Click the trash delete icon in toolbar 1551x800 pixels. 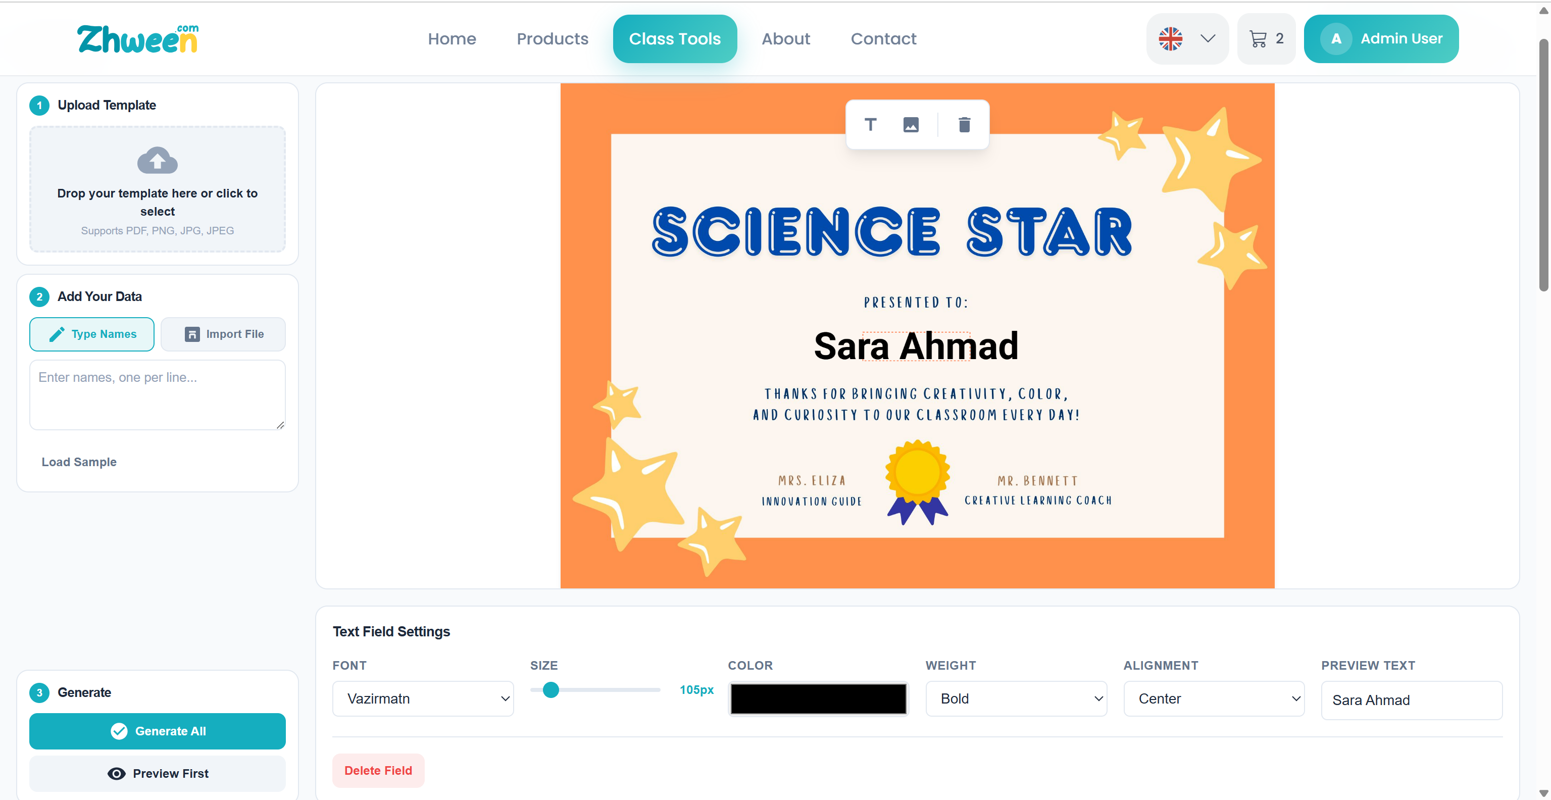964,125
